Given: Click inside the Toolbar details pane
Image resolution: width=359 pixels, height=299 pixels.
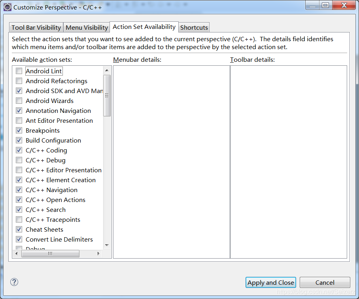Looking at the screenshot, I should 289,162.
